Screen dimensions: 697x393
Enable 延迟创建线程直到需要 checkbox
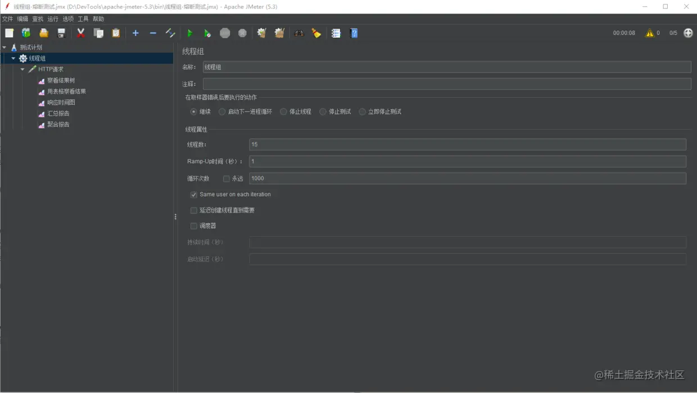pyautogui.click(x=194, y=210)
